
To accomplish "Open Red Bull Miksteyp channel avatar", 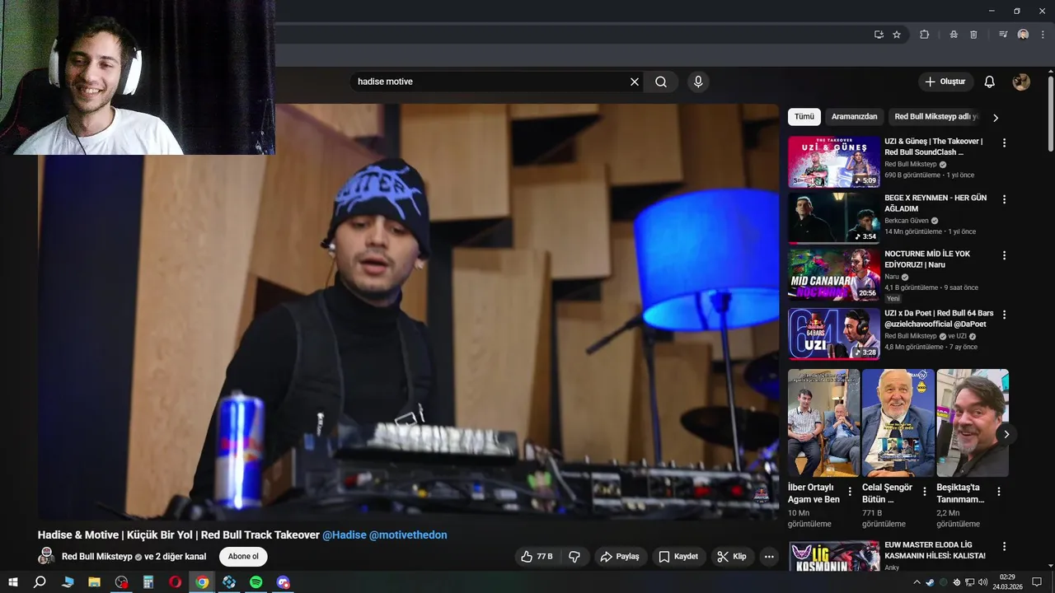I will pyautogui.click(x=47, y=556).
